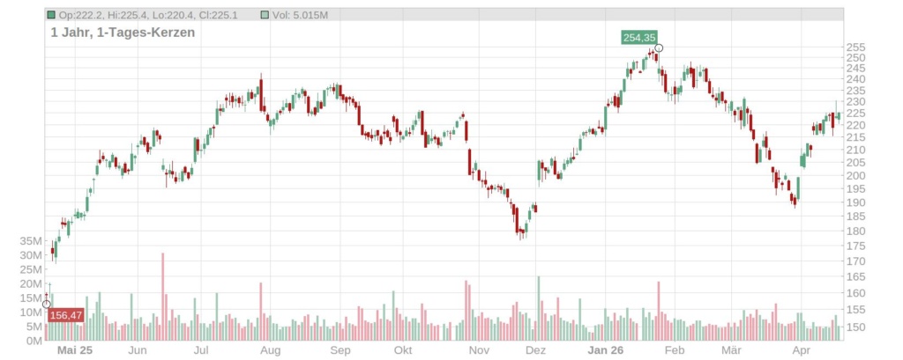Click the 'Nov' month label on time axis
This screenshot has width=903, height=360.
point(479,350)
